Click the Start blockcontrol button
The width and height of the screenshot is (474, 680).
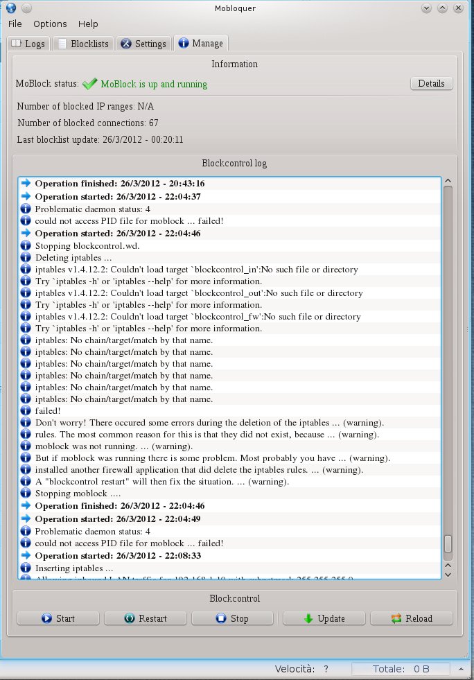point(58,618)
